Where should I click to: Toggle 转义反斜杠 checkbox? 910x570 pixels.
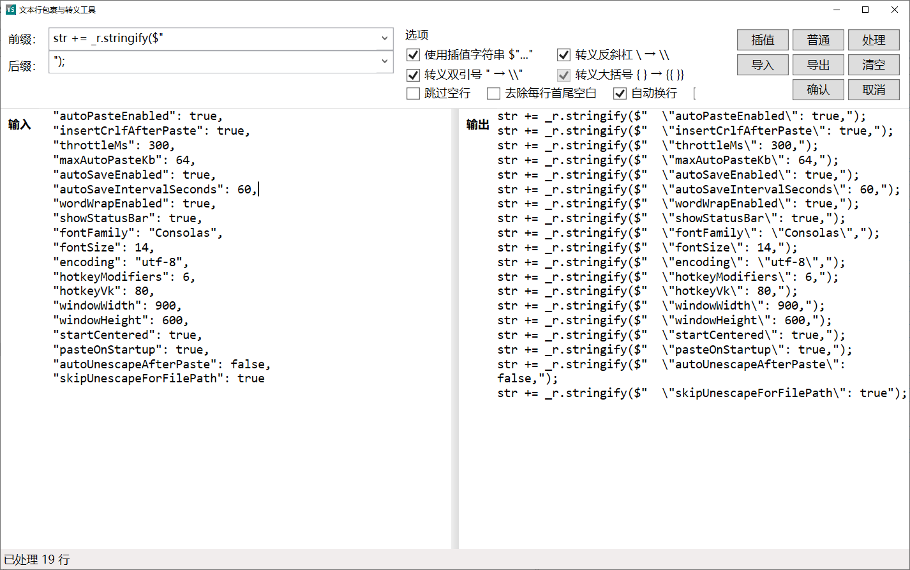563,55
